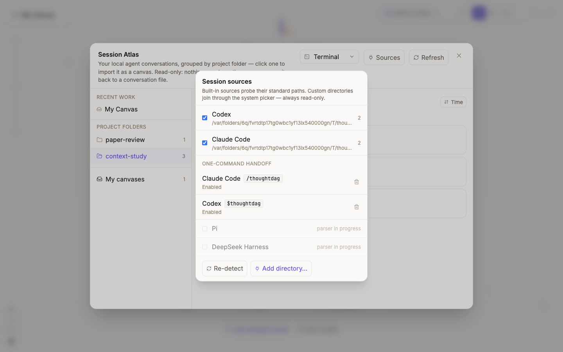The image size is (563, 352).
Task: Click the Refresh button
Action: point(429,57)
